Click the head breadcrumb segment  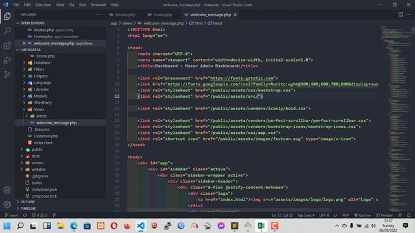coord(215,23)
